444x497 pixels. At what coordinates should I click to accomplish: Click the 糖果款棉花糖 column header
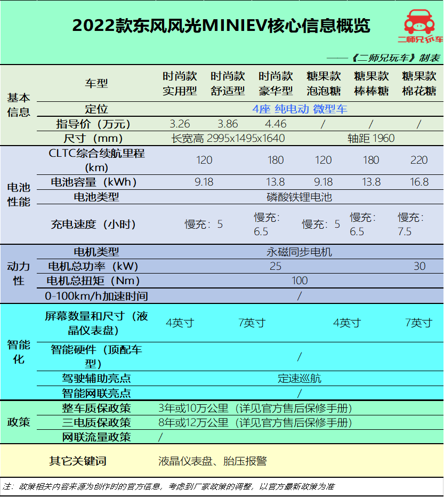[419, 83]
